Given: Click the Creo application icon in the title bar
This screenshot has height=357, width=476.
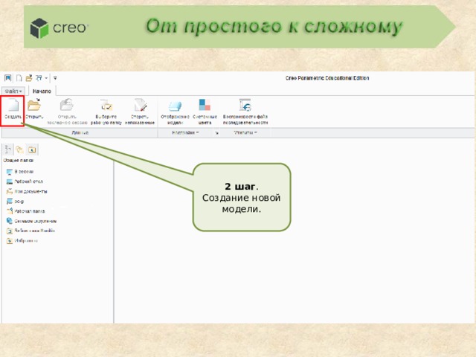Looking at the screenshot, I should pyautogui.click(x=8, y=78).
